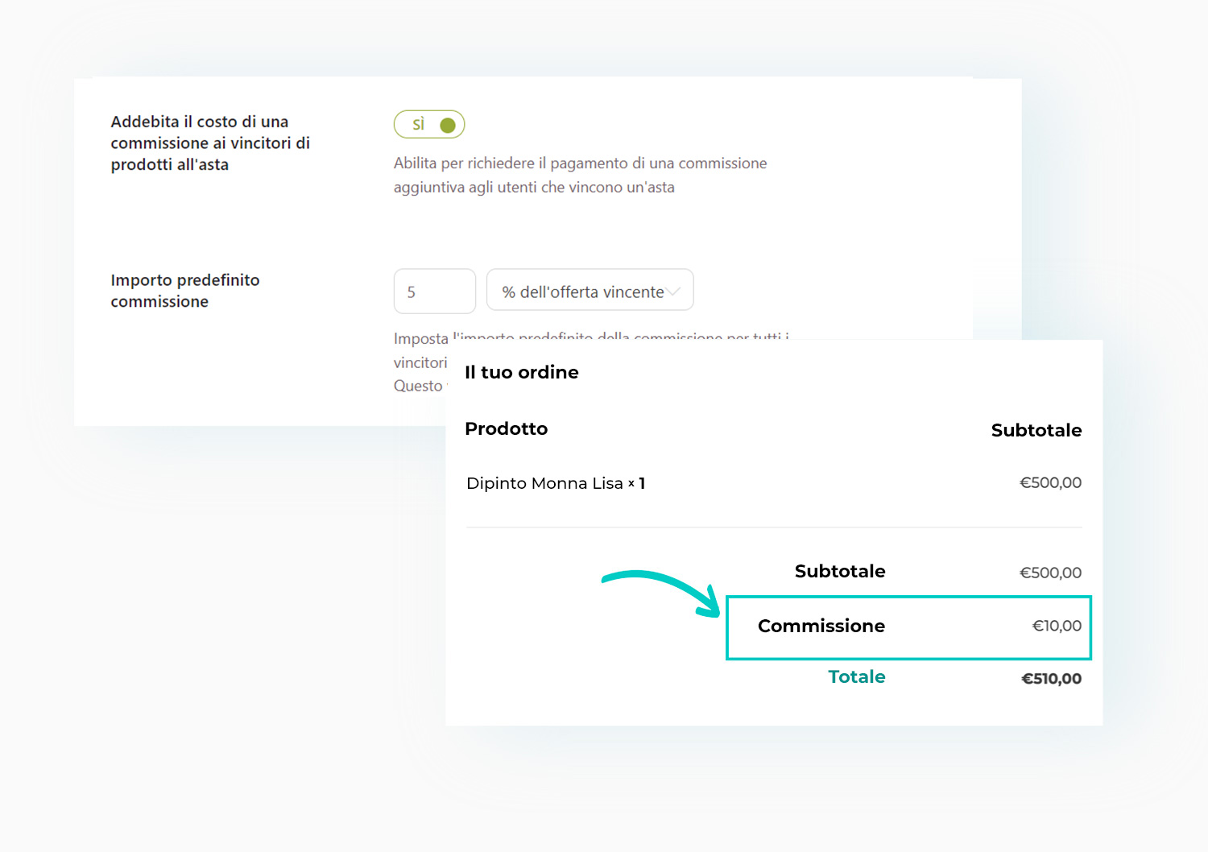Click the Addebita il costo di una commissione label

click(210, 143)
